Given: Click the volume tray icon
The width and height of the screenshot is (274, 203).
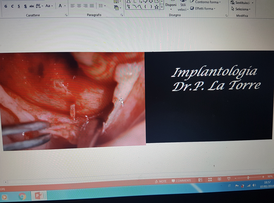Looking at the screenshot, I should tap(254, 185).
